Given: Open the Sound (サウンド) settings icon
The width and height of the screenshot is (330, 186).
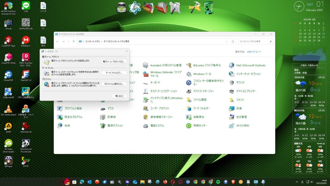Looking at the screenshot, I should (240, 82).
